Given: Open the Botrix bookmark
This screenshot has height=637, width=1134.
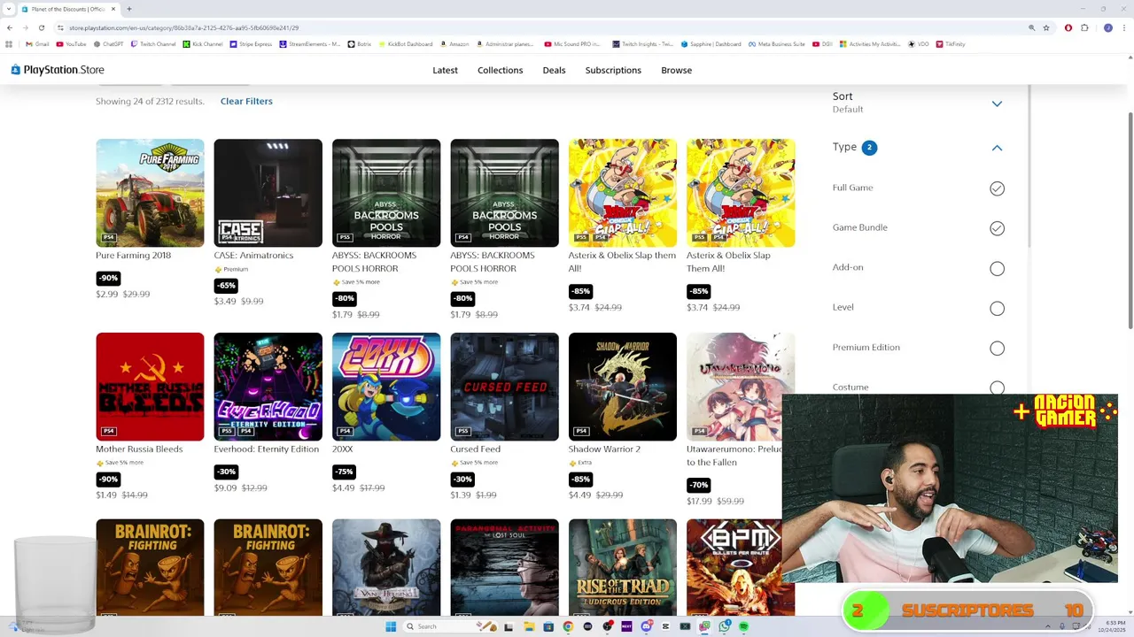Looking at the screenshot, I should 360,43.
